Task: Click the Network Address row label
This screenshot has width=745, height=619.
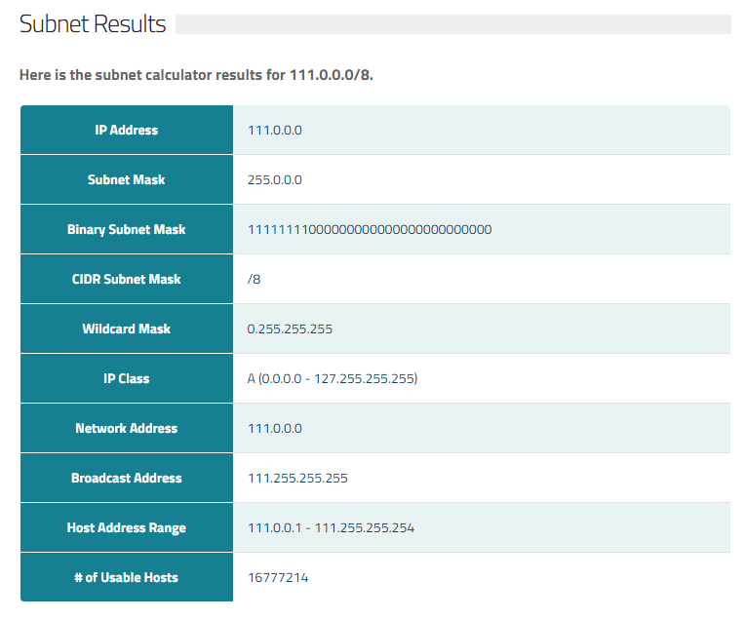Action: click(126, 429)
